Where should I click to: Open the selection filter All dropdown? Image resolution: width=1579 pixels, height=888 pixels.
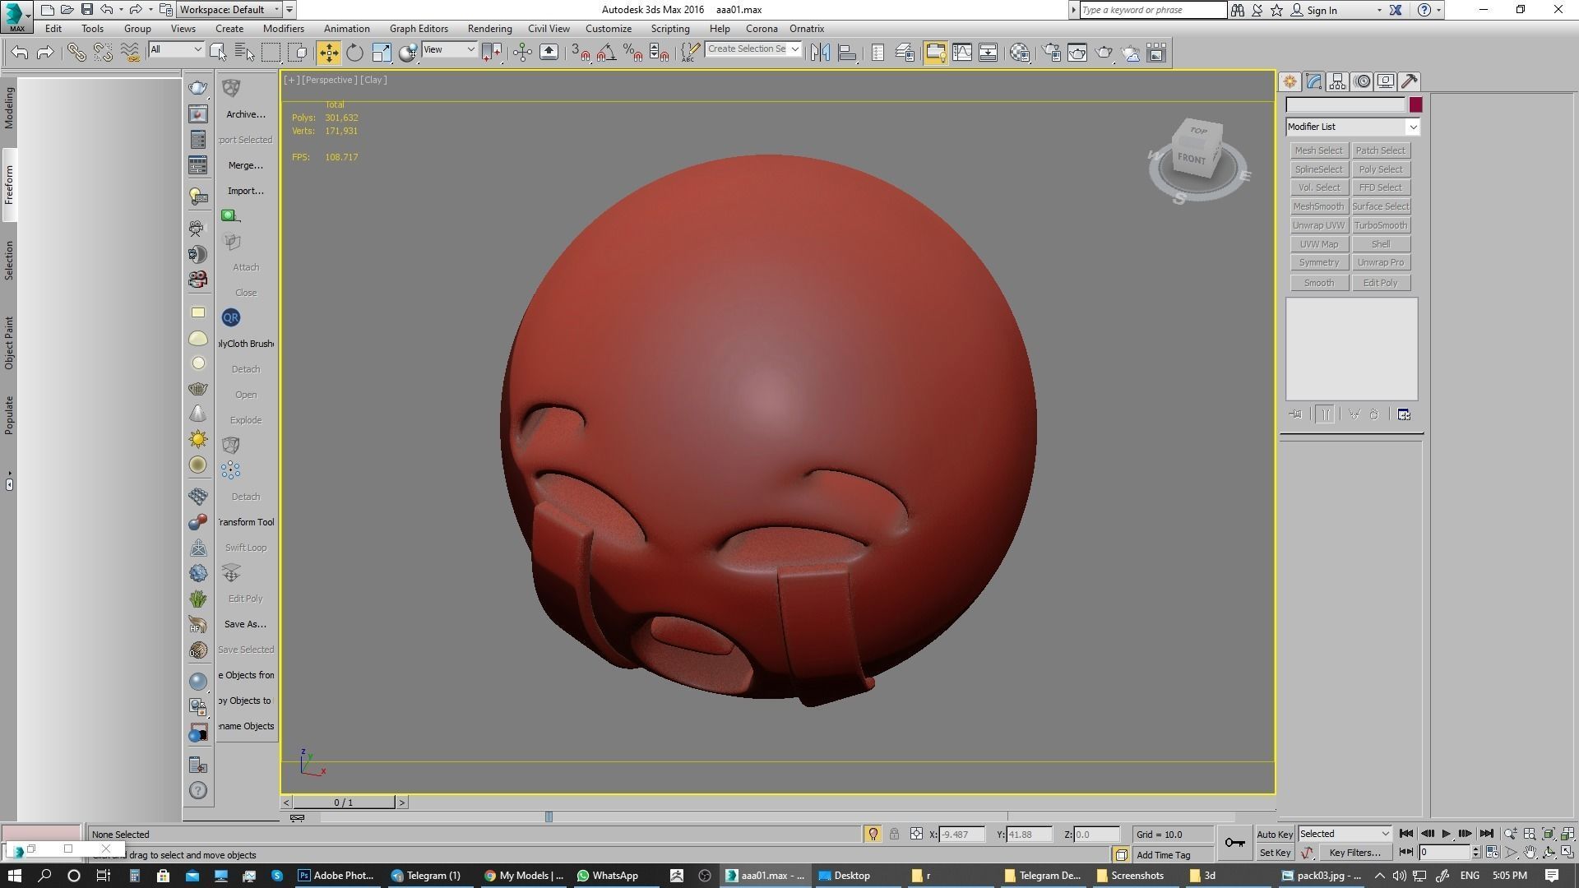click(x=176, y=49)
